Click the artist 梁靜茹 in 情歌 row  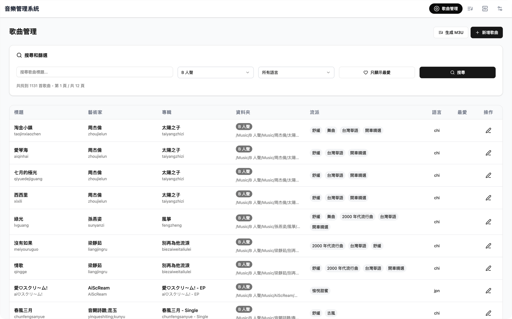(95, 265)
